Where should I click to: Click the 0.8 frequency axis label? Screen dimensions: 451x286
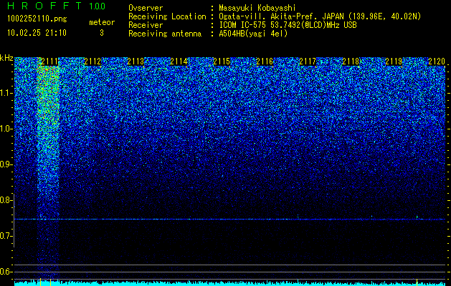[x=6, y=200]
